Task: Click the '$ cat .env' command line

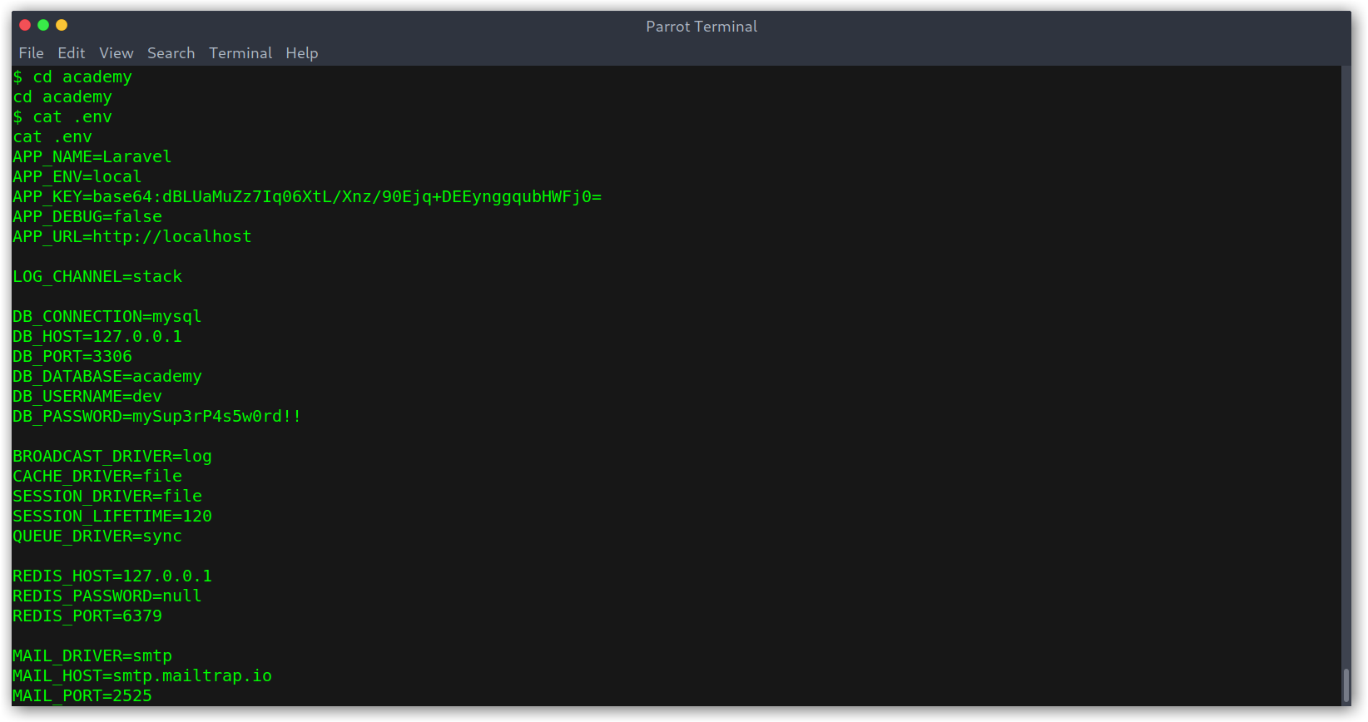Action: (x=62, y=117)
